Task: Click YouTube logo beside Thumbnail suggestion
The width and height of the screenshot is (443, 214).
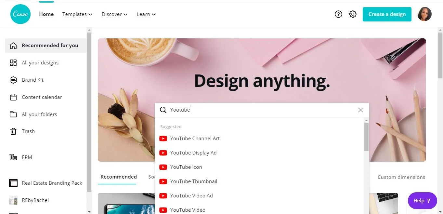Action: pyautogui.click(x=163, y=181)
